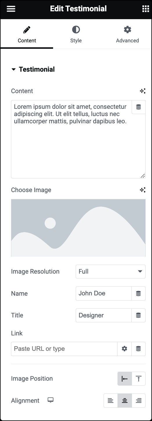Open link options gear icon
The width and height of the screenshot is (152, 421).
[124, 349]
